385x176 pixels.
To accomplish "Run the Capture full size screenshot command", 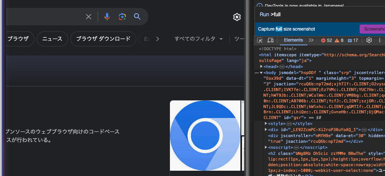I will coord(320,29).
